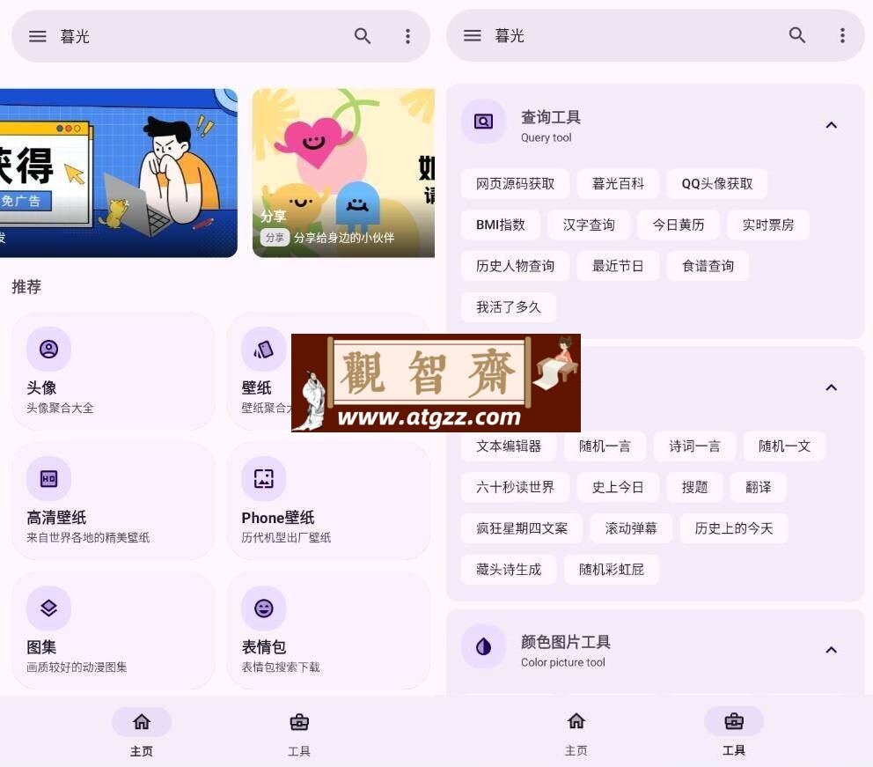The width and height of the screenshot is (873, 767).
Task: Open hamburger menu in right screen
Action: (x=472, y=36)
